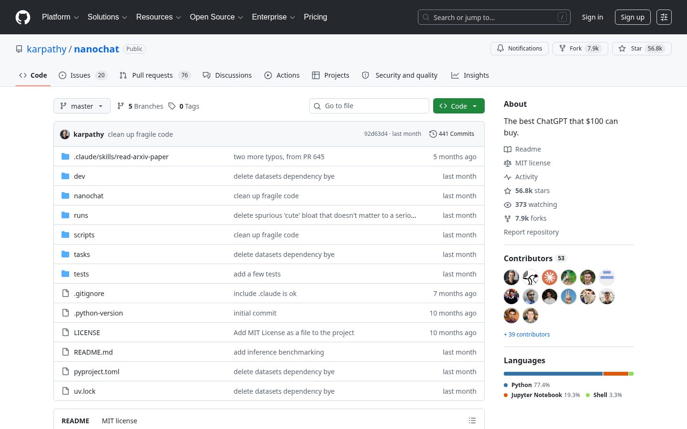Show the + 39 contributors link

pos(527,335)
